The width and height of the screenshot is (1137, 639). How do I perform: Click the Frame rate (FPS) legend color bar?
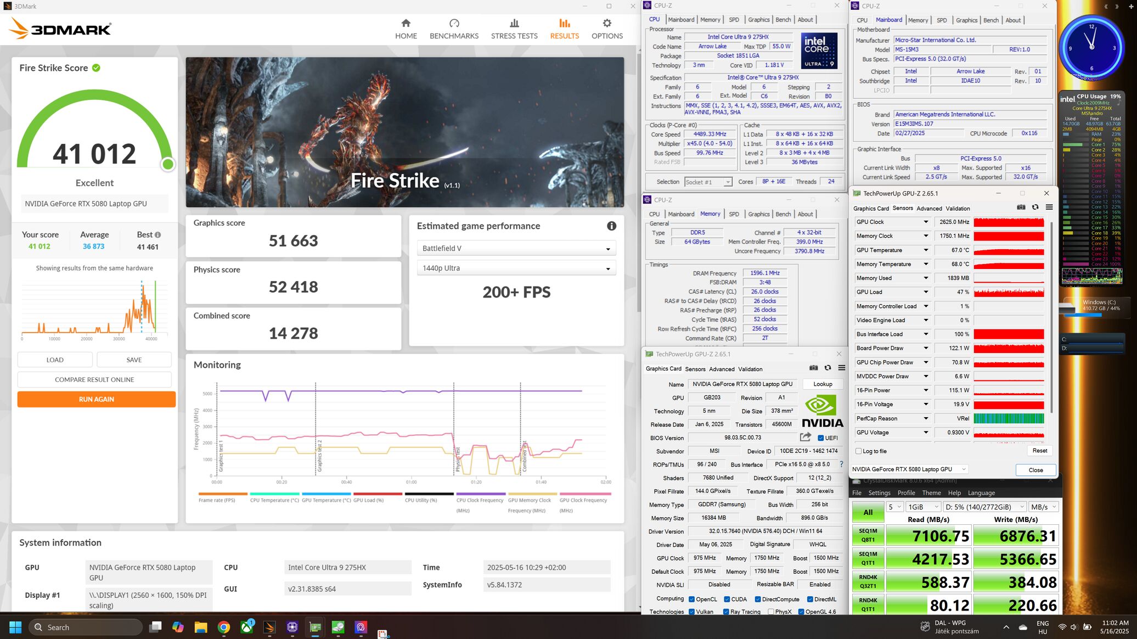(x=223, y=494)
